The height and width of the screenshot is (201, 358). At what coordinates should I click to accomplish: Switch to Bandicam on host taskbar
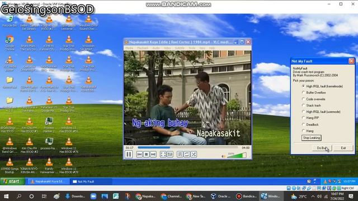pyautogui.click(x=246, y=196)
